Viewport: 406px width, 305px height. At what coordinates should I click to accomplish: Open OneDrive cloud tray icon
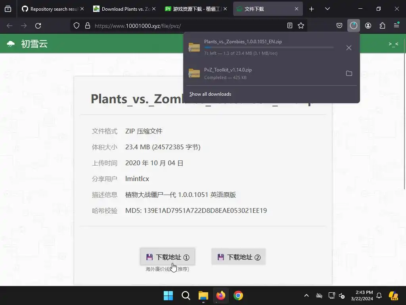point(319,295)
